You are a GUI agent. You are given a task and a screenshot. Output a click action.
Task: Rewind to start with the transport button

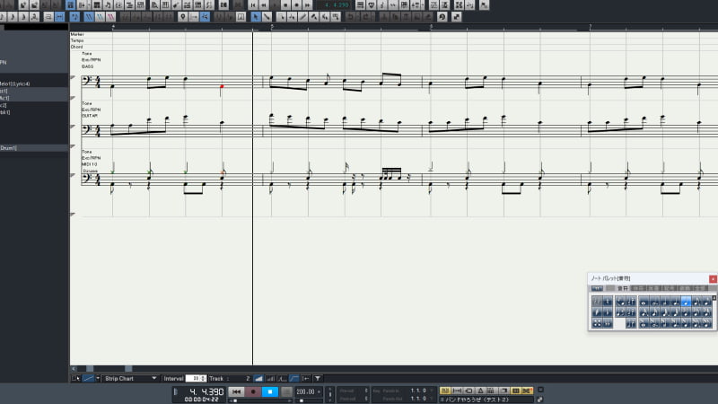click(236, 392)
